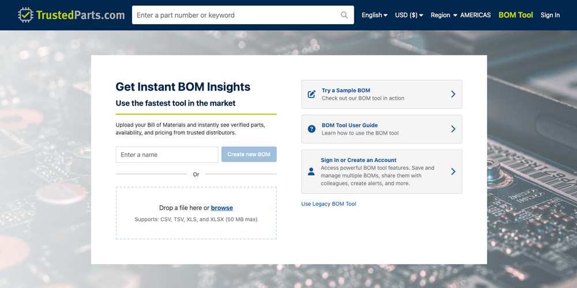
Task: Click the Try a Sample BOM pencil icon
Action: (x=312, y=94)
